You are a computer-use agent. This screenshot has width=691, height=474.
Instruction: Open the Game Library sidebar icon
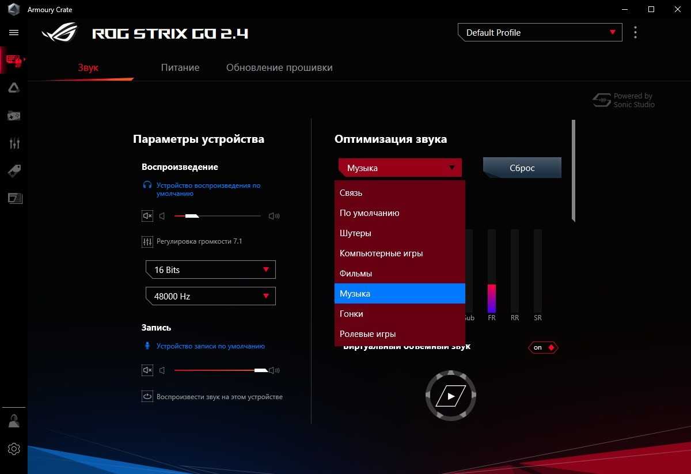[x=14, y=116]
